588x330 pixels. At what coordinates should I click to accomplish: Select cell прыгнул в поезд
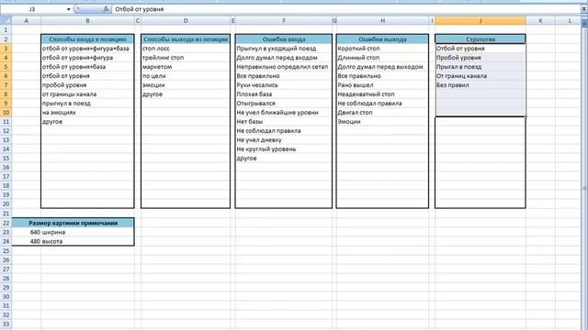click(x=87, y=104)
